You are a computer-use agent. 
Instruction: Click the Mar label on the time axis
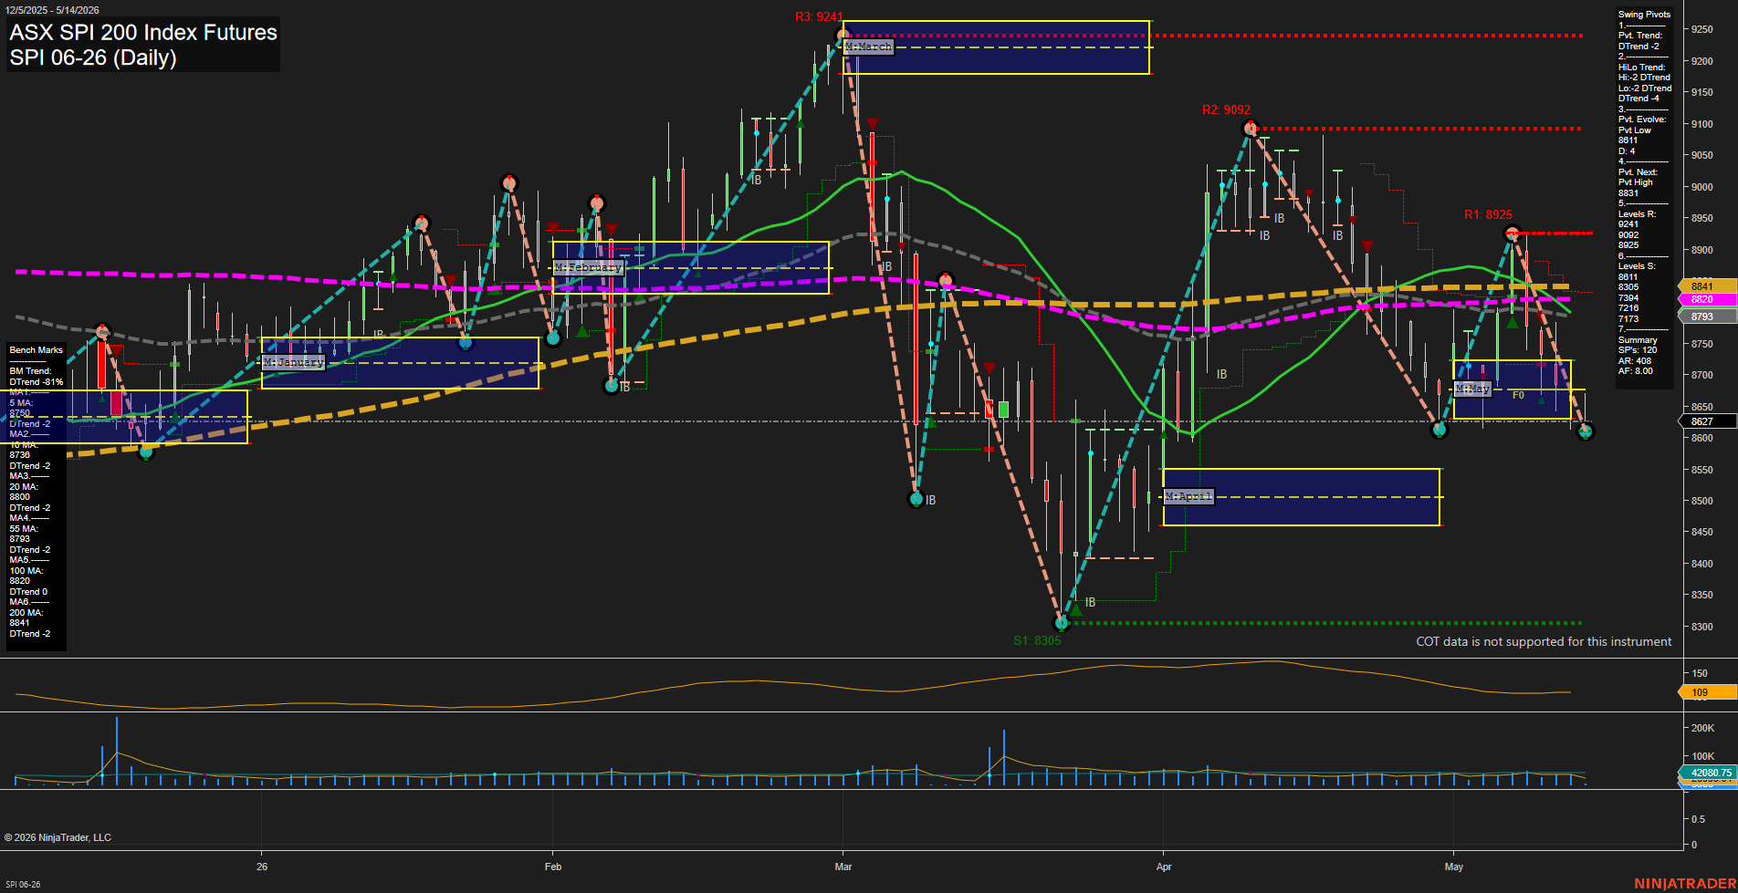coord(843,867)
